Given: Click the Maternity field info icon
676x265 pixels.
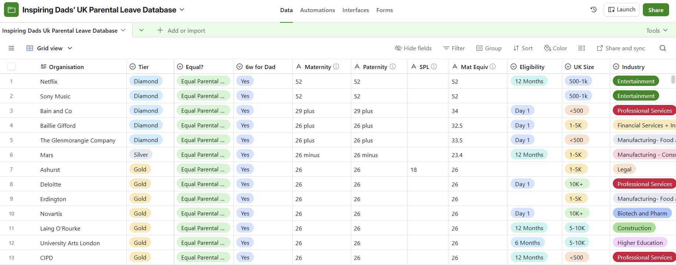Looking at the screenshot, I should tap(336, 66).
